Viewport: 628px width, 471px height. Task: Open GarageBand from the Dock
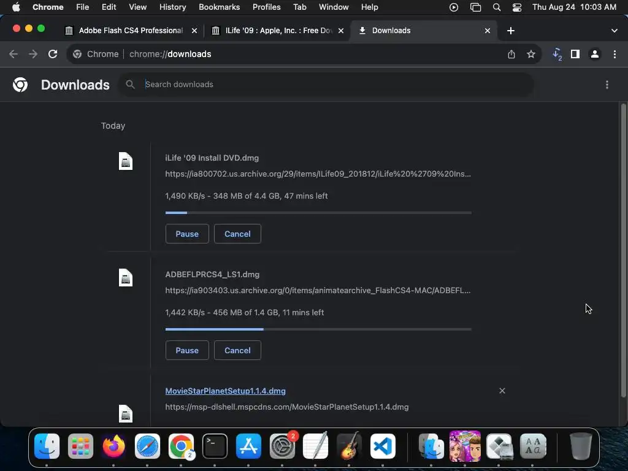[349, 446]
